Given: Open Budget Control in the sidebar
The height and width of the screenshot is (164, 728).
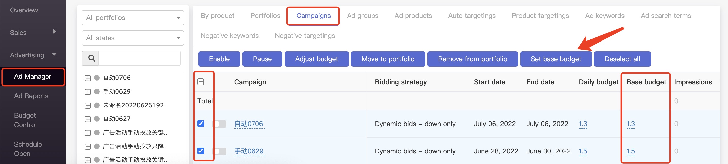Looking at the screenshot, I should (x=25, y=120).
